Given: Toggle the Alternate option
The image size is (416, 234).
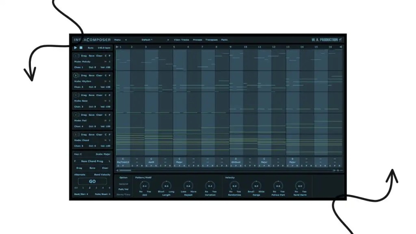Looking at the screenshot, I should (80, 175).
